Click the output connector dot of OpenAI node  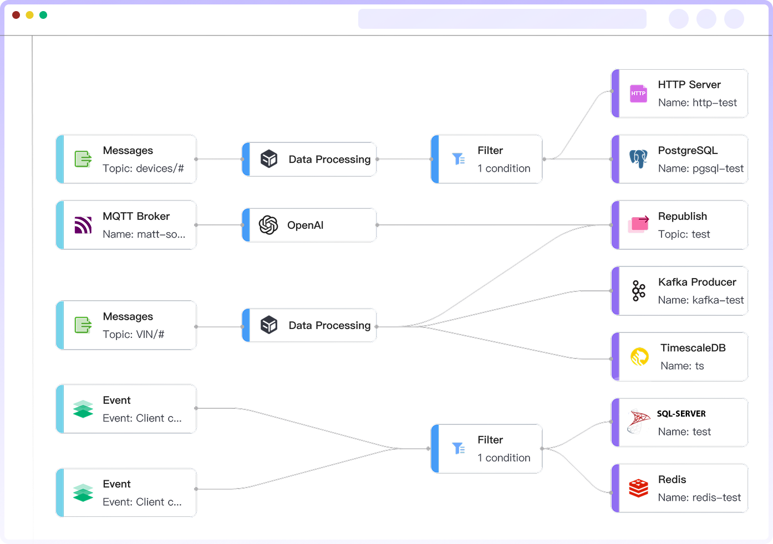(x=377, y=225)
